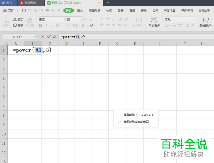
Task: Click the increase indent icon
Action: pos(126,19)
